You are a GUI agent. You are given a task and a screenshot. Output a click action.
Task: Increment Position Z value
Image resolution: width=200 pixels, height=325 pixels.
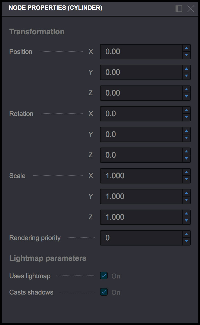[186, 90]
